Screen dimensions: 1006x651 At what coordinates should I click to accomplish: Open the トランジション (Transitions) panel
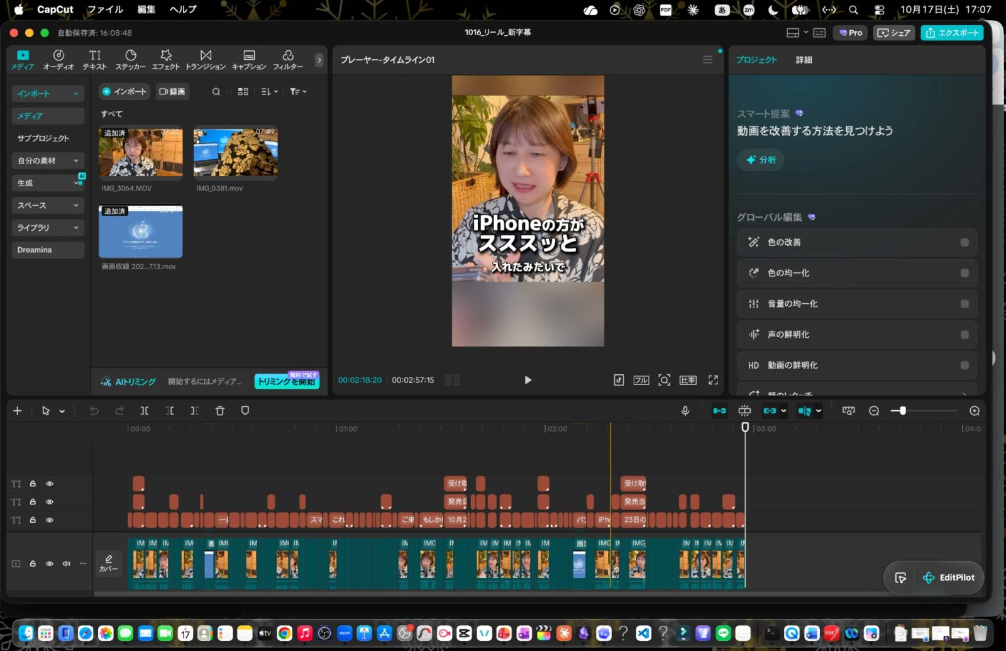tap(206, 60)
